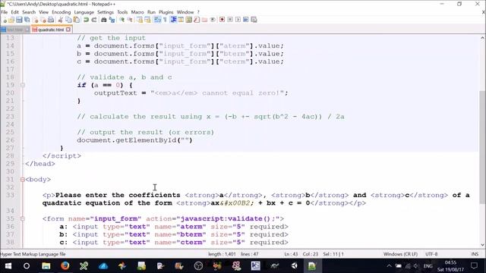Switch to the quadratic.html tab
This screenshot has width=486, height=273.
51,30
